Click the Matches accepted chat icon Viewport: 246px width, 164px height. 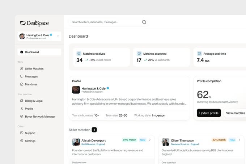139,54
